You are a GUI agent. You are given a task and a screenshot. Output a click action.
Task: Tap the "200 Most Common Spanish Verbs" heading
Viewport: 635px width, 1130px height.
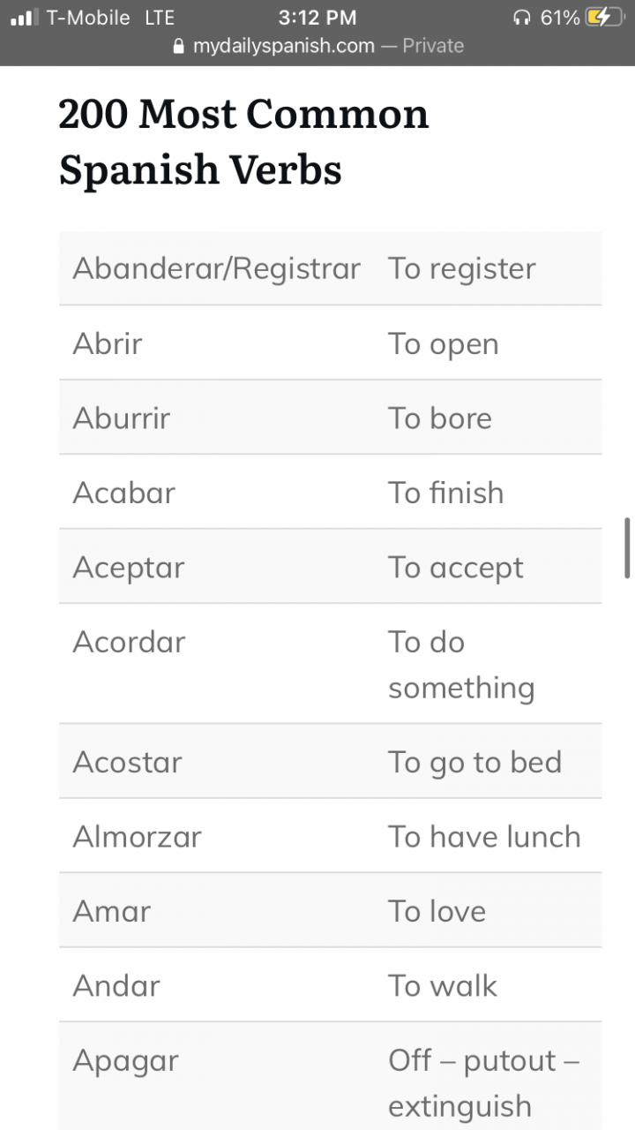243,141
